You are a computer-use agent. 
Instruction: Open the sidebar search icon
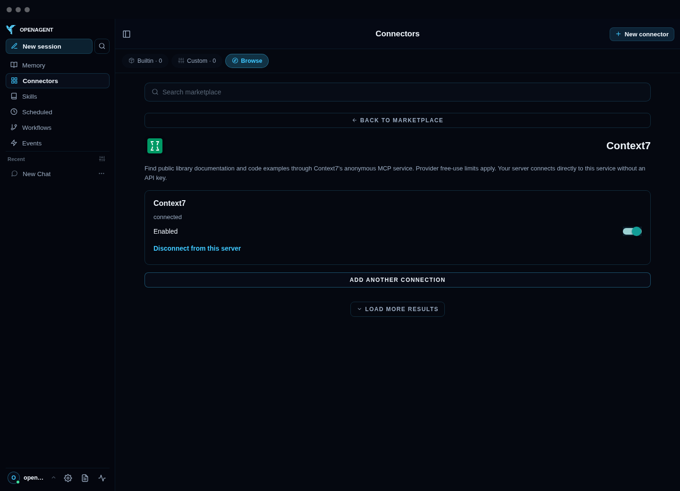[102, 46]
